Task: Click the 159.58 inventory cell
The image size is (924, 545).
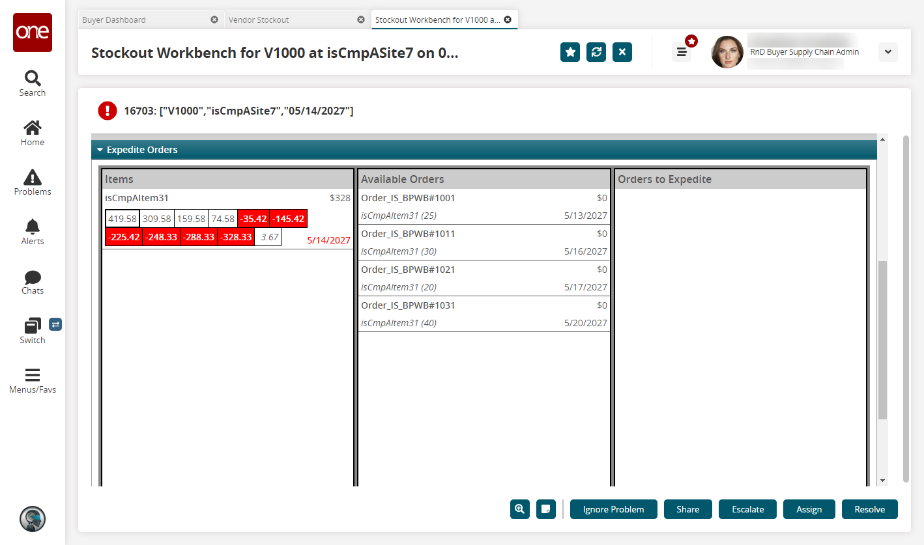Action: click(x=191, y=219)
